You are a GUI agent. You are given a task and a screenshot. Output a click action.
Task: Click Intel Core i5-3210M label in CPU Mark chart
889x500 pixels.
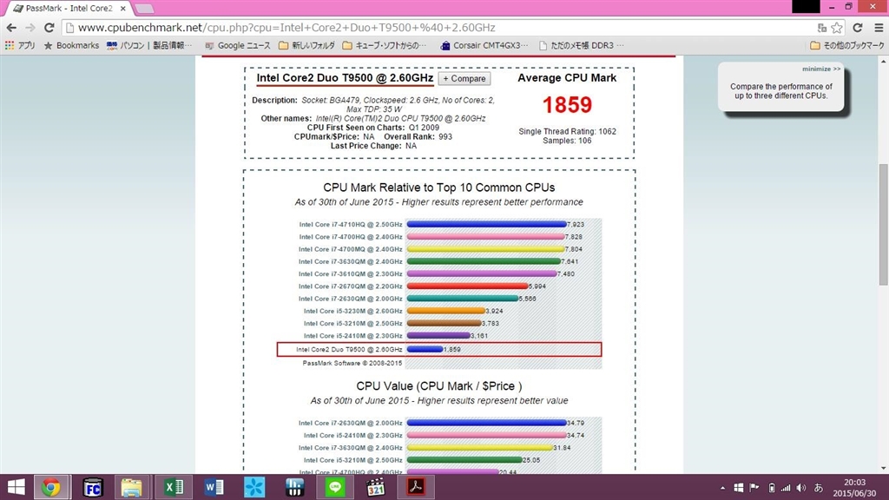pyautogui.click(x=352, y=324)
